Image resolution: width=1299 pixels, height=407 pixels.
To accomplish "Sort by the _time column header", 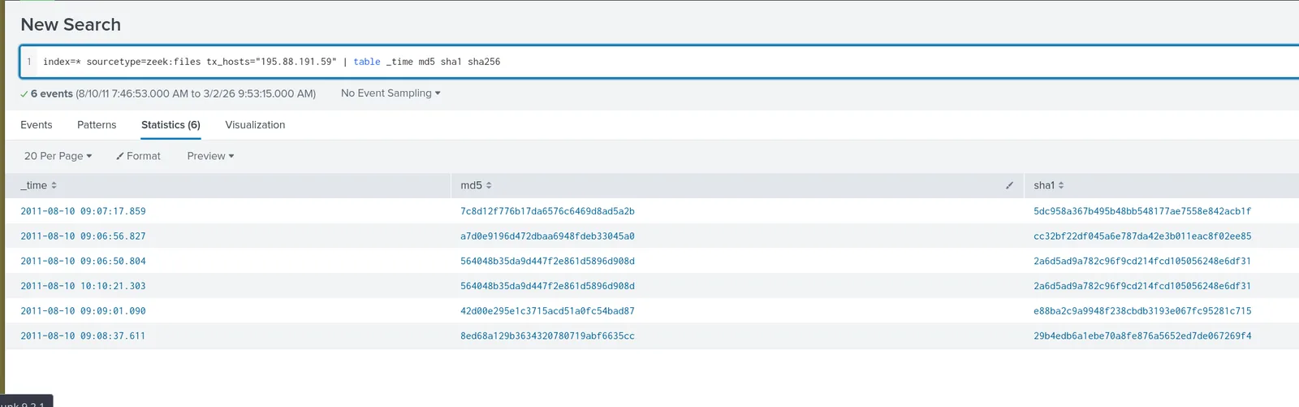I will [x=39, y=185].
